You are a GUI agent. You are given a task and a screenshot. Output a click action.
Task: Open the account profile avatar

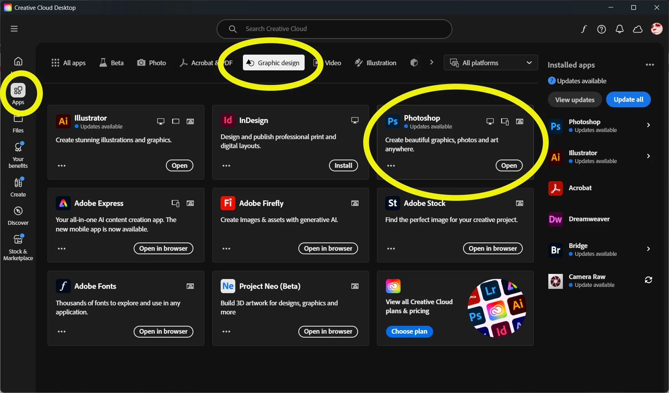[656, 29]
